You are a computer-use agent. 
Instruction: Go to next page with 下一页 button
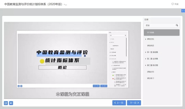pos(134,103)
